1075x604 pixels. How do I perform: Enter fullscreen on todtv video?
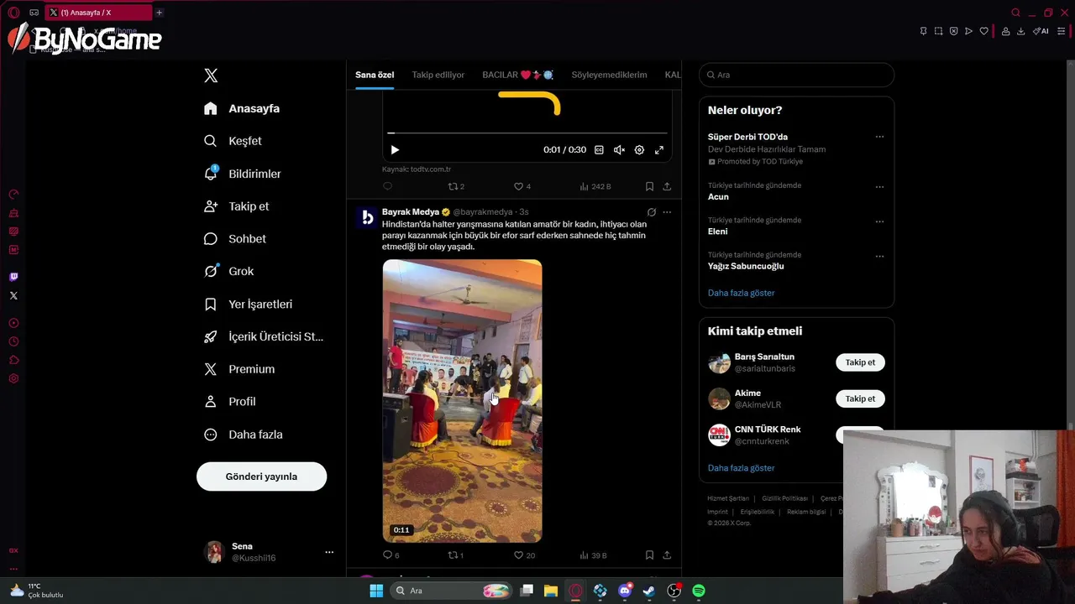[x=659, y=150]
